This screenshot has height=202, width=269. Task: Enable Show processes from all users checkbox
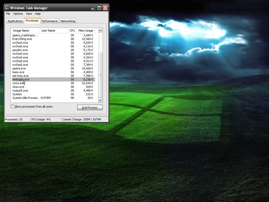point(13,107)
